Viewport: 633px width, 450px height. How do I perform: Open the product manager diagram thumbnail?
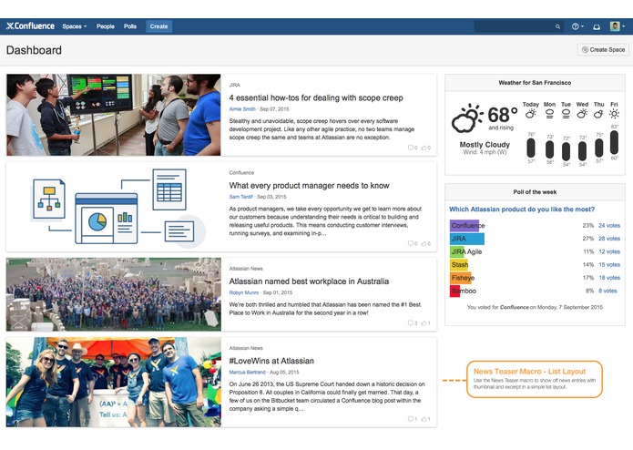[114, 207]
